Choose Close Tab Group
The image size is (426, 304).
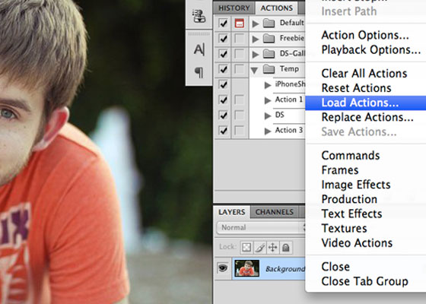[364, 281]
